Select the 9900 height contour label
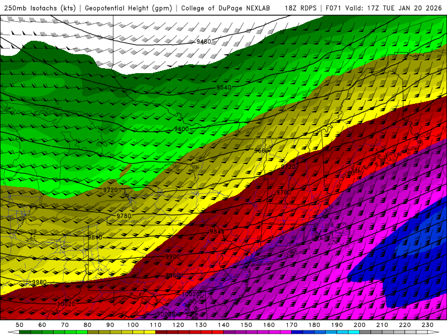Image resolution: width=447 pixels, height=335 pixels. pyautogui.click(x=173, y=257)
